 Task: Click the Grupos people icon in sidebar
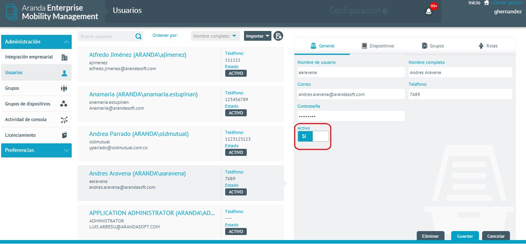[x=64, y=89]
